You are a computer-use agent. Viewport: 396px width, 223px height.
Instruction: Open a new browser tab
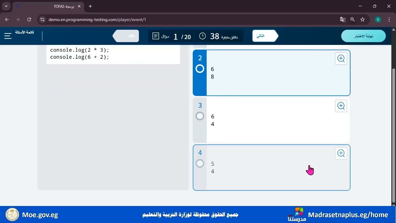(90, 6)
